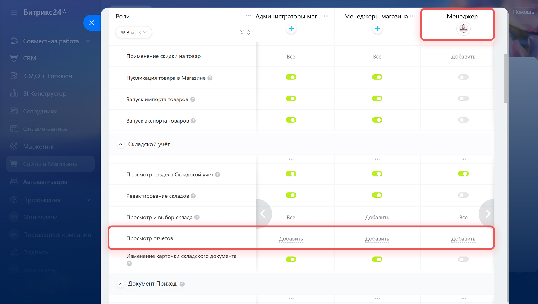Screen dimensions: 538x304
Task: Open Сотрудники in the sidebar
Action: 40,111
